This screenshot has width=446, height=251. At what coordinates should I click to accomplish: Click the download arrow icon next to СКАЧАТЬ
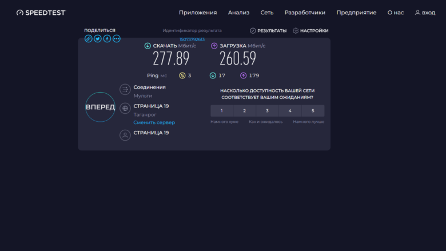(148, 46)
